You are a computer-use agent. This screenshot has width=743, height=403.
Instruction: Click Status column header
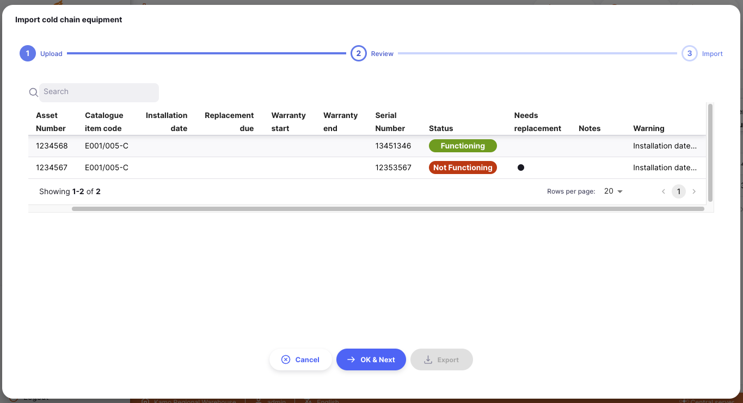[441, 128]
